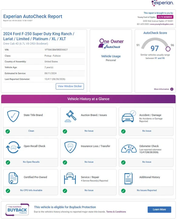The image size is (177, 219).
Task: Click the State Title Brand shield icon
Action: pyautogui.click(x=13, y=116)
